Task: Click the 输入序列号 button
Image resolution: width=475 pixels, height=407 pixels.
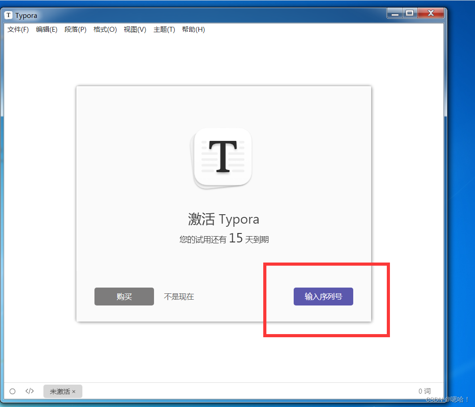Action: coord(323,297)
